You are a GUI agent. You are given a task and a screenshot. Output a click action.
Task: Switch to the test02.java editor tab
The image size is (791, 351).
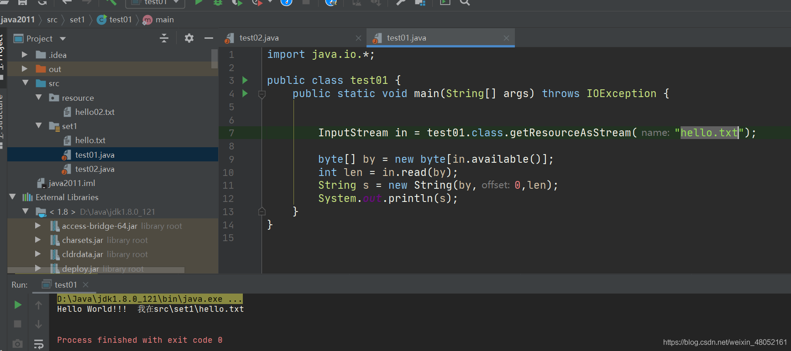point(259,38)
